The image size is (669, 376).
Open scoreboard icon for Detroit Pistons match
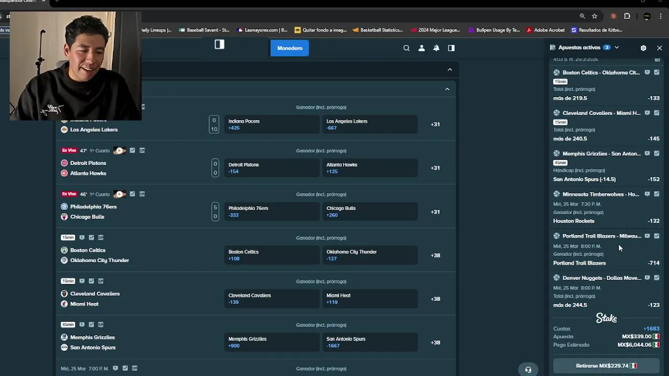142,150
